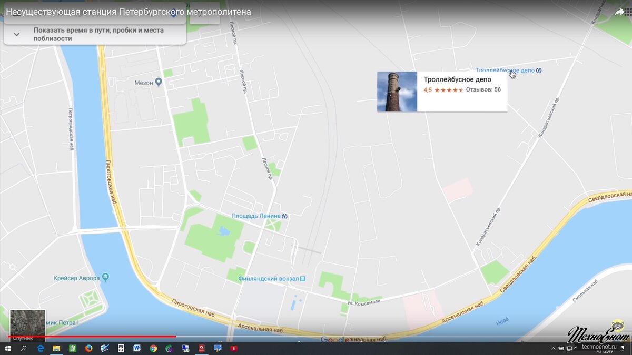
Task: Launch Microsoft Word from the taskbar
Action: 137,348
